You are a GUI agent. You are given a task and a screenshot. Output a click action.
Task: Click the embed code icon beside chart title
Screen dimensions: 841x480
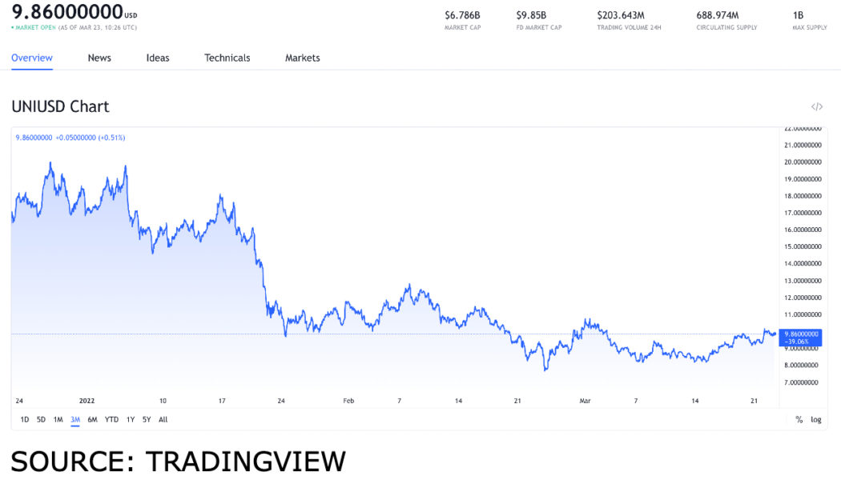tap(816, 106)
